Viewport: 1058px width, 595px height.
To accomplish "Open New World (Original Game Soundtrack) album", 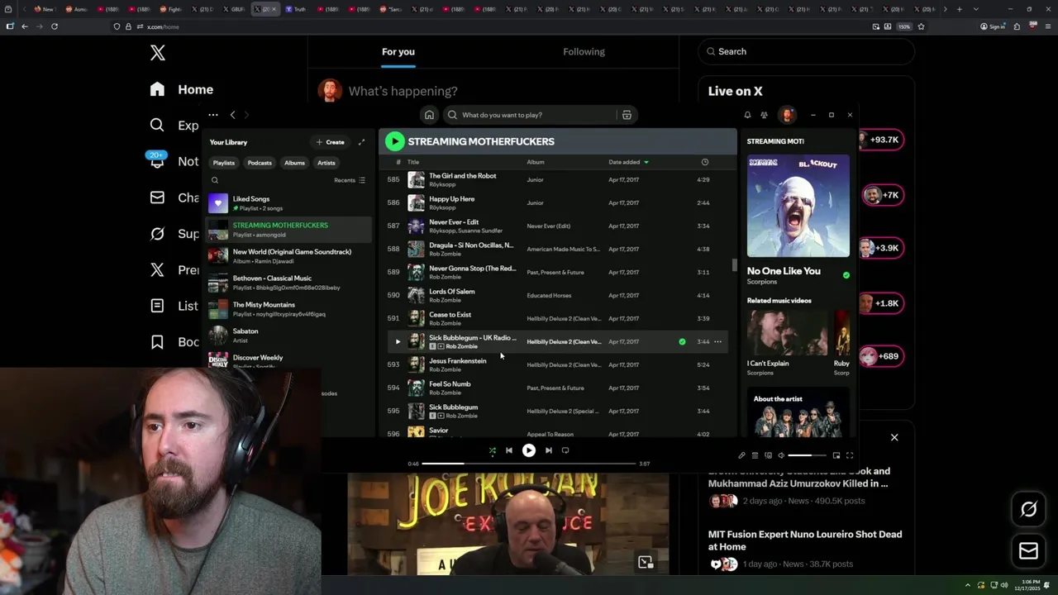I will pyautogui.click(x=289, y=256).
